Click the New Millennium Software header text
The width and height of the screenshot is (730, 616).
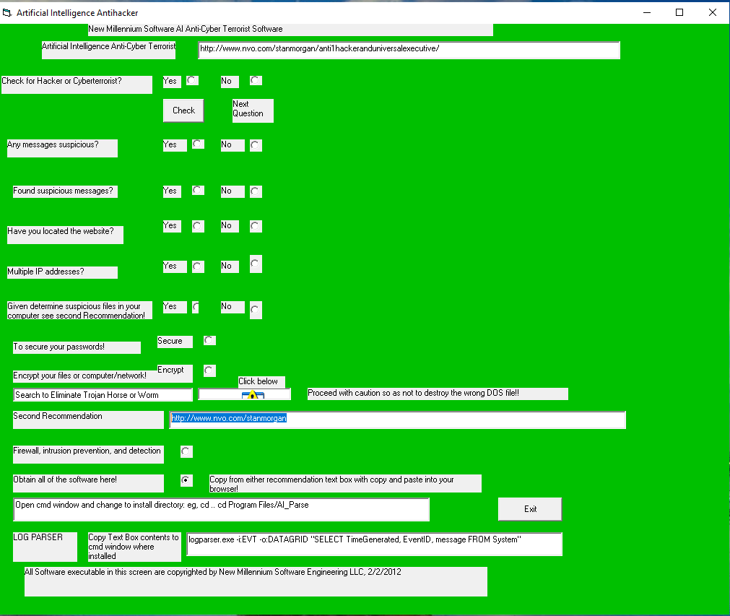tap(290, 30)
